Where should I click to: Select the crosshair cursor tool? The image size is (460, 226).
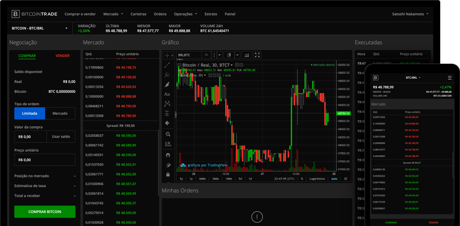[167, 55]
